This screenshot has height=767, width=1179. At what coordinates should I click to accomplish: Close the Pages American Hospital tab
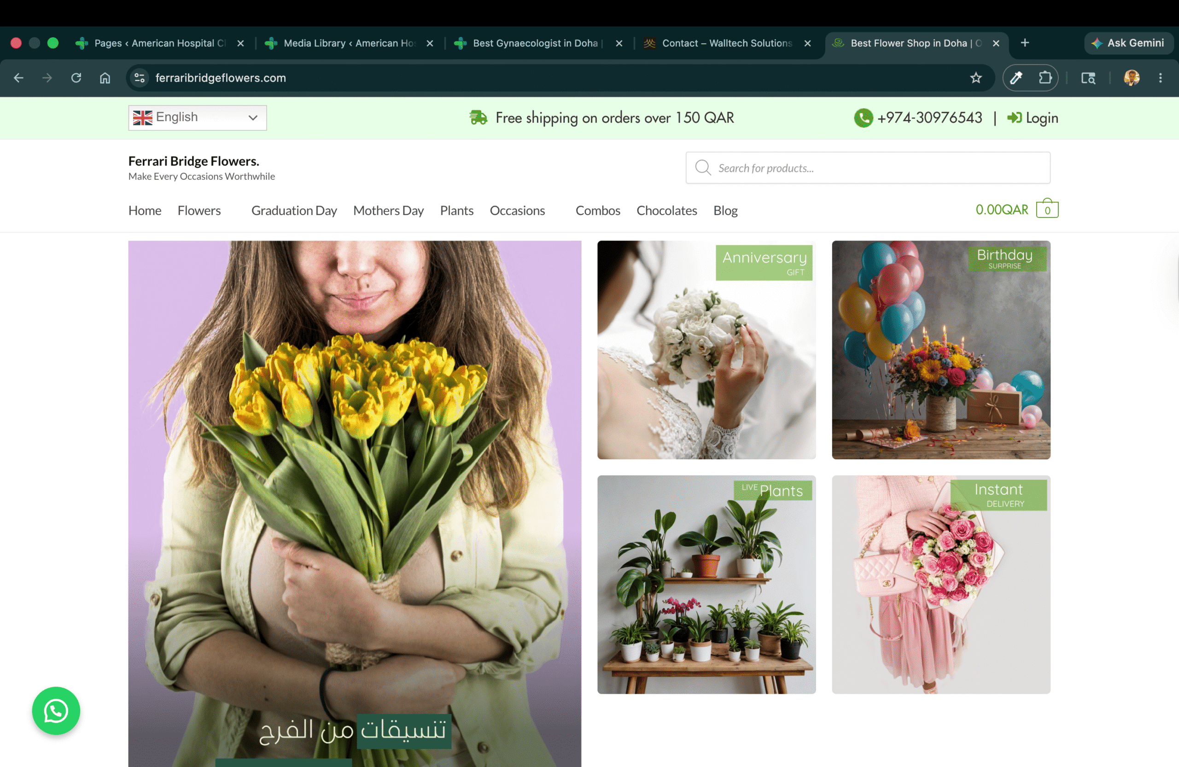point(240,43)
